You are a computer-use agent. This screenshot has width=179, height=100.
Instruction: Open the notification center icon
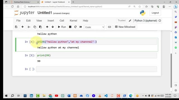(x=175, y=96)
